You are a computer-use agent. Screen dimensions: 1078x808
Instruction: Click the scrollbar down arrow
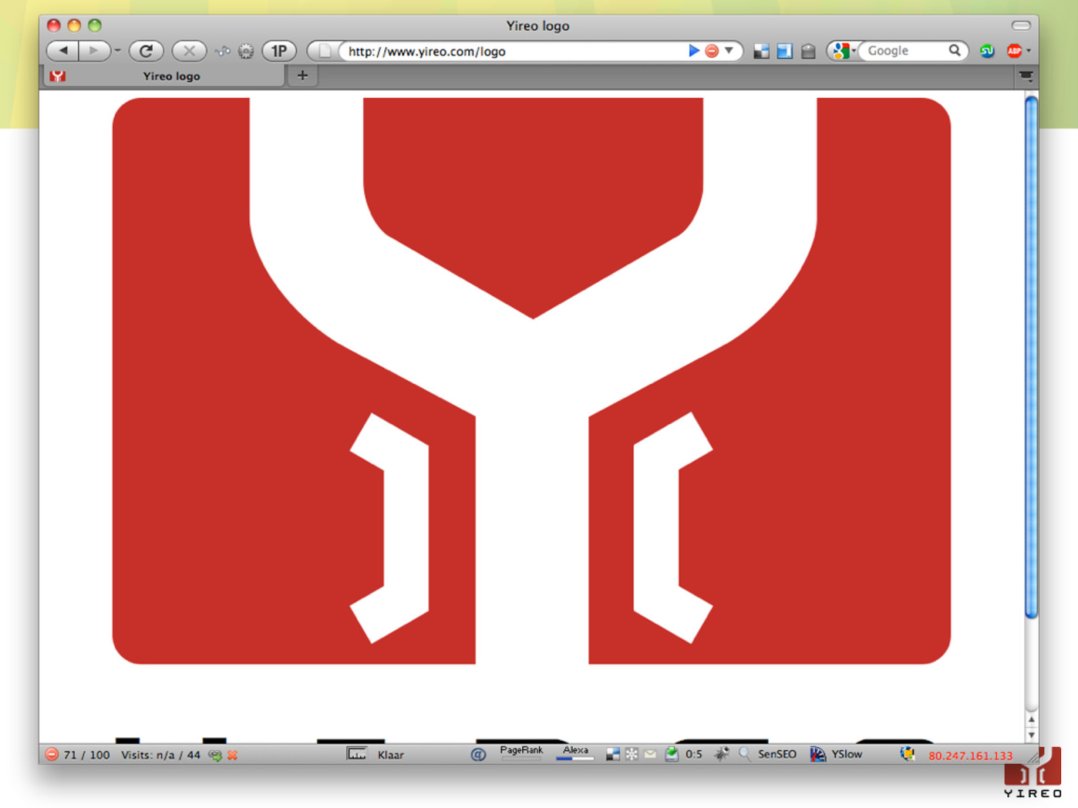[1032, 735]
